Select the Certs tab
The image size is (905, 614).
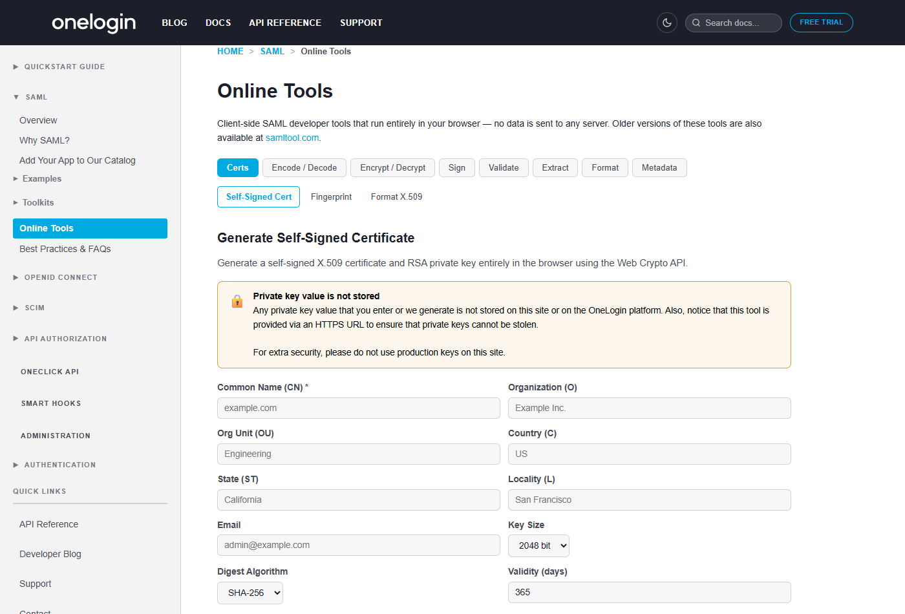[x=238, y=167]
